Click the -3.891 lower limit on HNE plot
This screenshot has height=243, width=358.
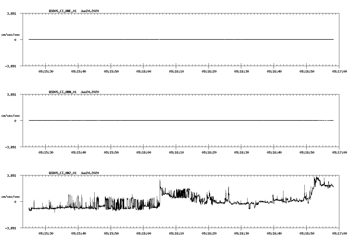(11, 66)
